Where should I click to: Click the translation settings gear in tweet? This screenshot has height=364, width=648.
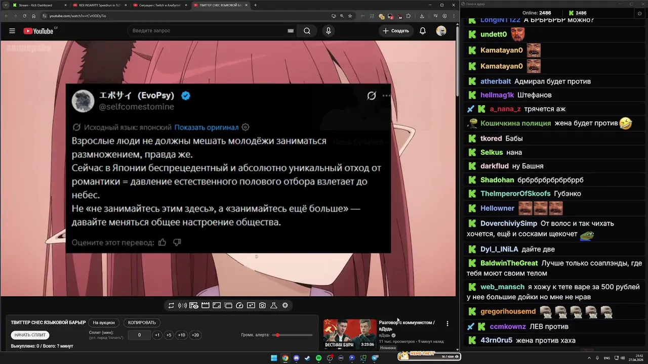246,127
